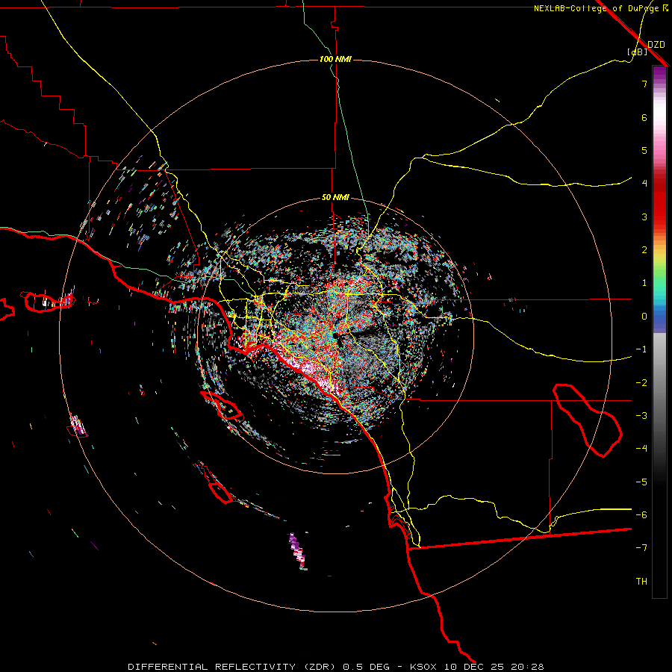Click the -4 value on the scale
This screenshot has width=672, height=672.
[x=641, y=449]
